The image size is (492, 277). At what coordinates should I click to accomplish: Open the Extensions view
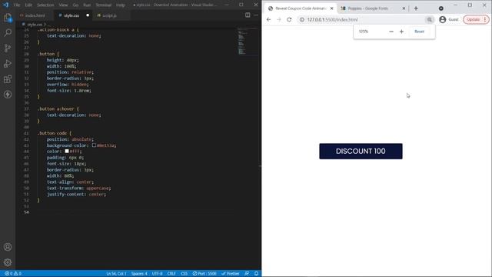click(x=8, y=78)
